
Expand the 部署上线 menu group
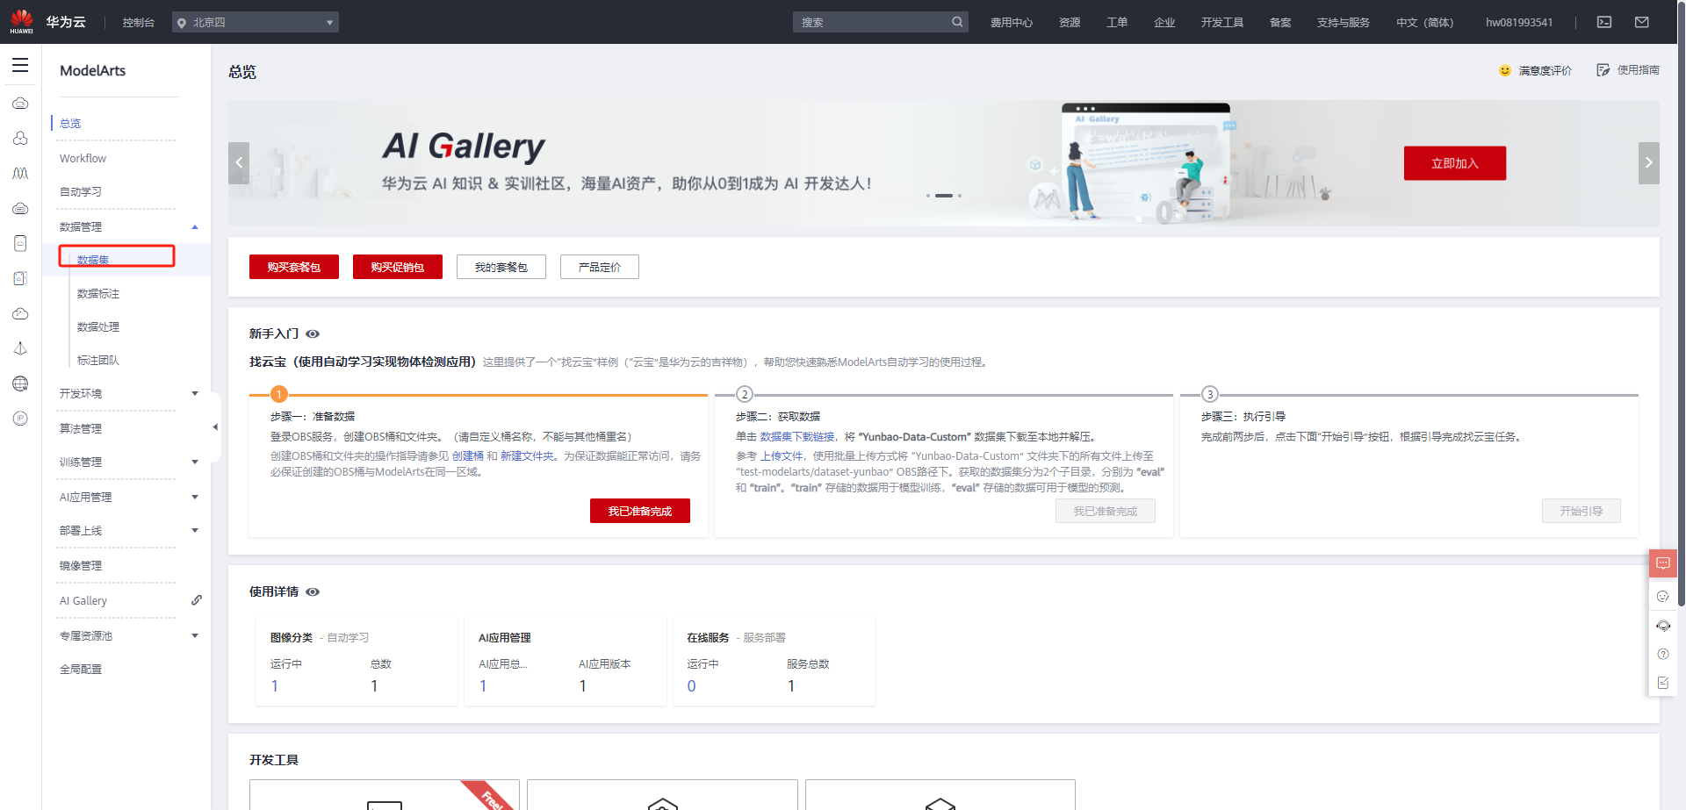tap(195, 531)
